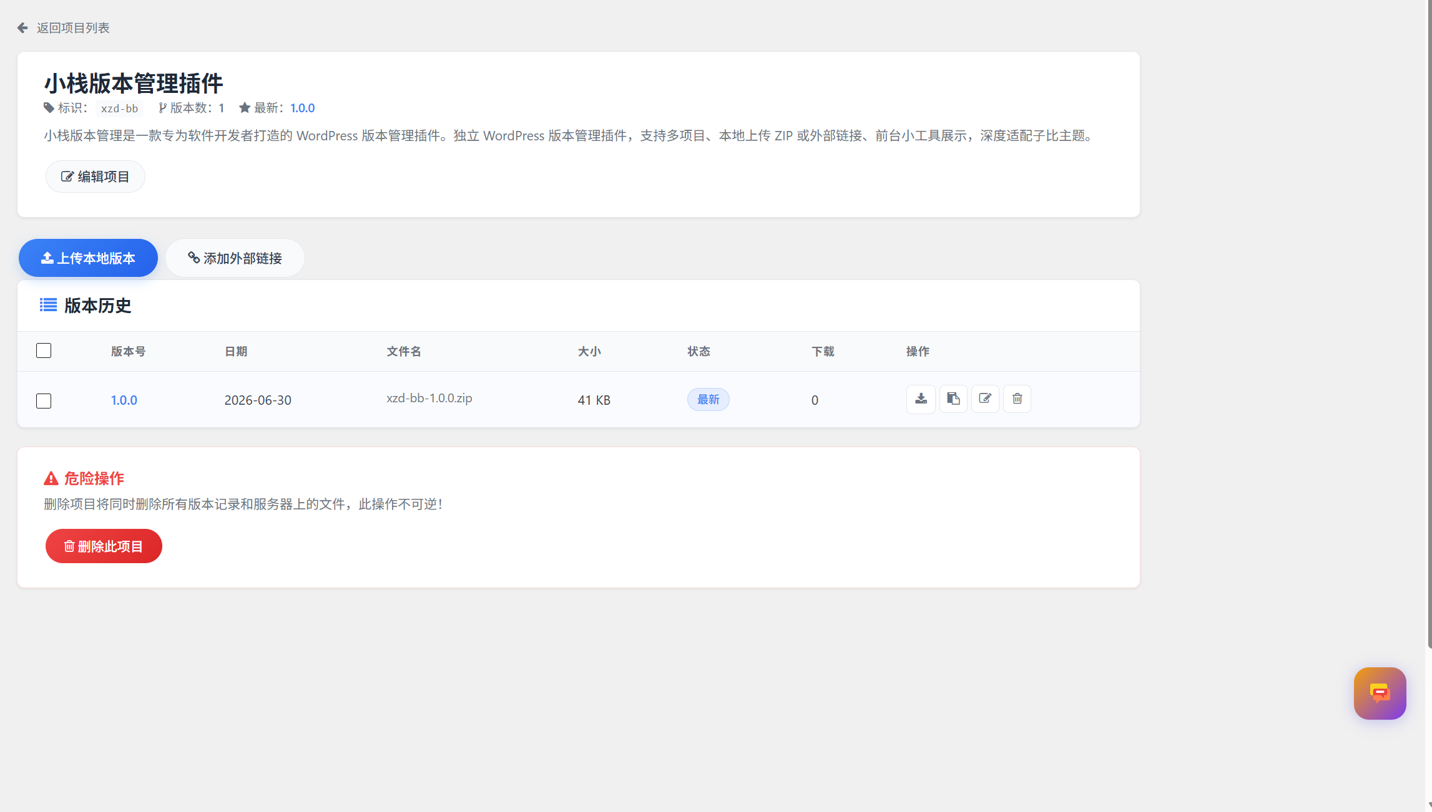The height and width of the screenshot is (812, 1432).
Task: Return to the project list
Action: 73,27
